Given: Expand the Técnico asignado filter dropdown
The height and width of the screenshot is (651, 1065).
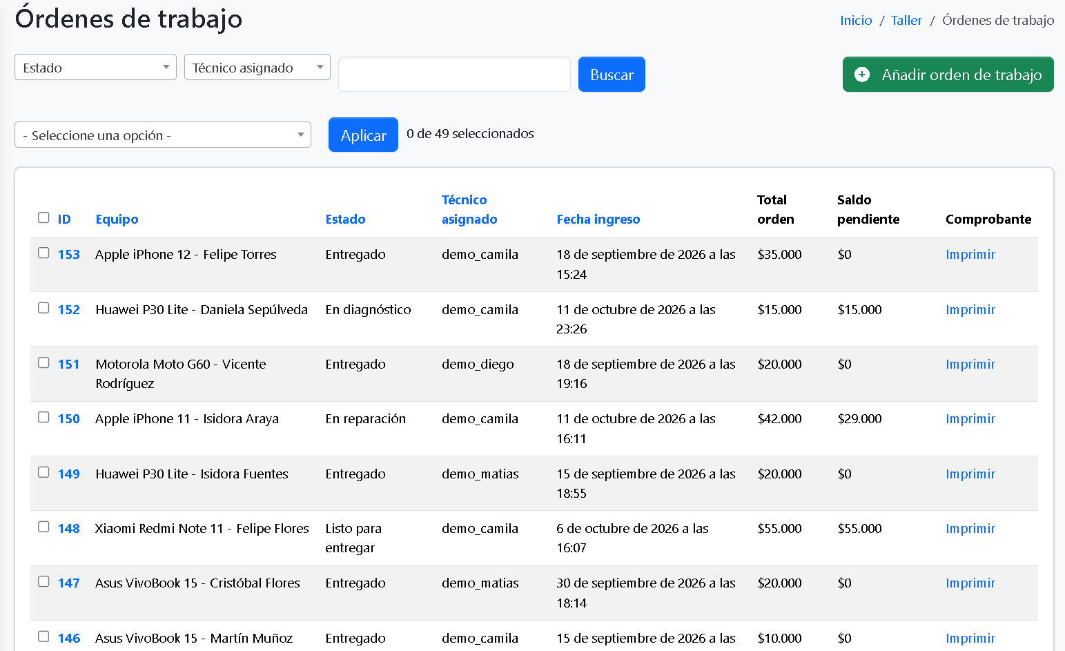Looking at the screenshot, I should [257, 67].
